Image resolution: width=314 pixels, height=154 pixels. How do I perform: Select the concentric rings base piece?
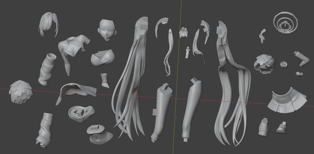285,22
